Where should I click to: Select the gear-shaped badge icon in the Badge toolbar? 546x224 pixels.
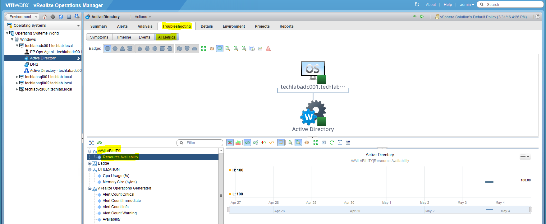tap(115, 49)
